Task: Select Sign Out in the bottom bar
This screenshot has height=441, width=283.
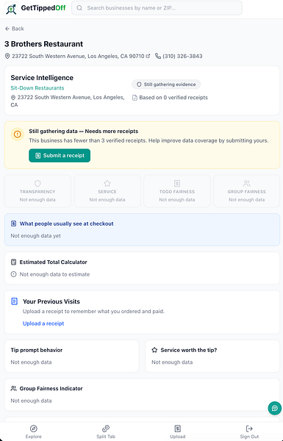Action: [249, 431]
